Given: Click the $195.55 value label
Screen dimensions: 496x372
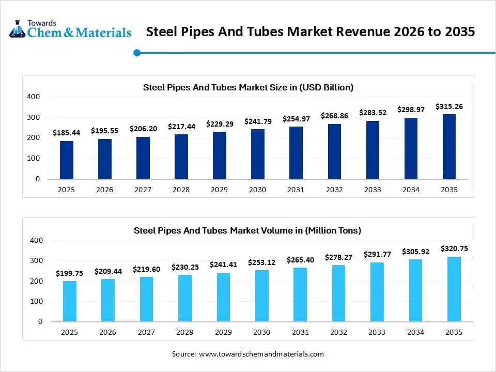Looking at the screenshot, I should coord(104,131).
